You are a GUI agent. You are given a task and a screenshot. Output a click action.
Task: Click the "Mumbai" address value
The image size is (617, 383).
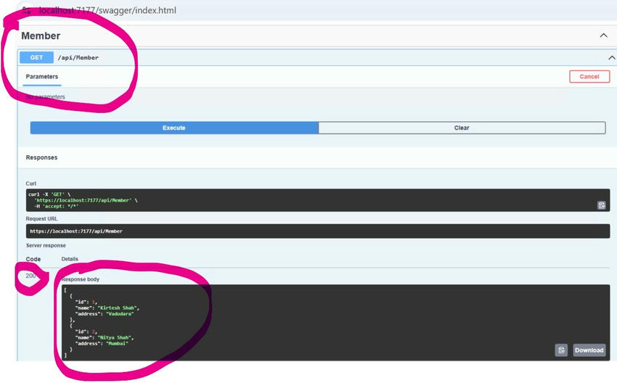118,343
